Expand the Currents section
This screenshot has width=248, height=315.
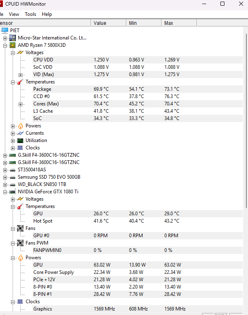[x=13, y=133]
